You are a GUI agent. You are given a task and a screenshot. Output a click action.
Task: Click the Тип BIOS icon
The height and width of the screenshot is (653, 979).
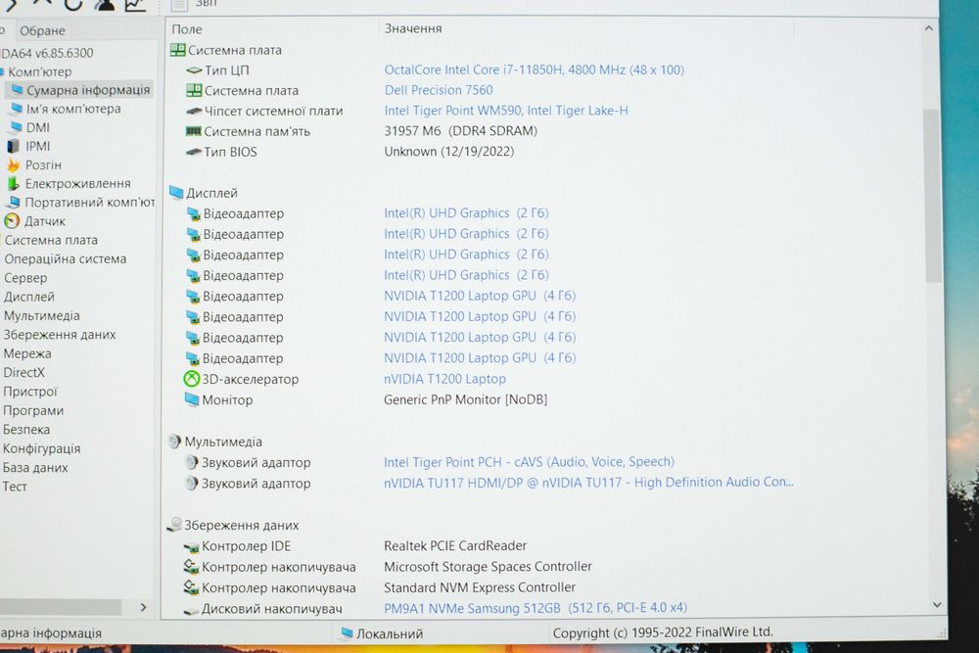click(x=194, y=152)
